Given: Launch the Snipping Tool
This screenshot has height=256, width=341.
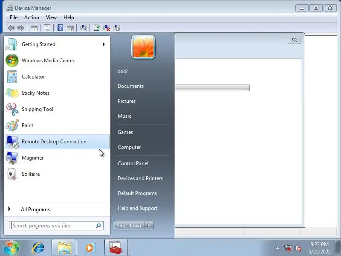Looking at the screenshot, I should point(57,109).
